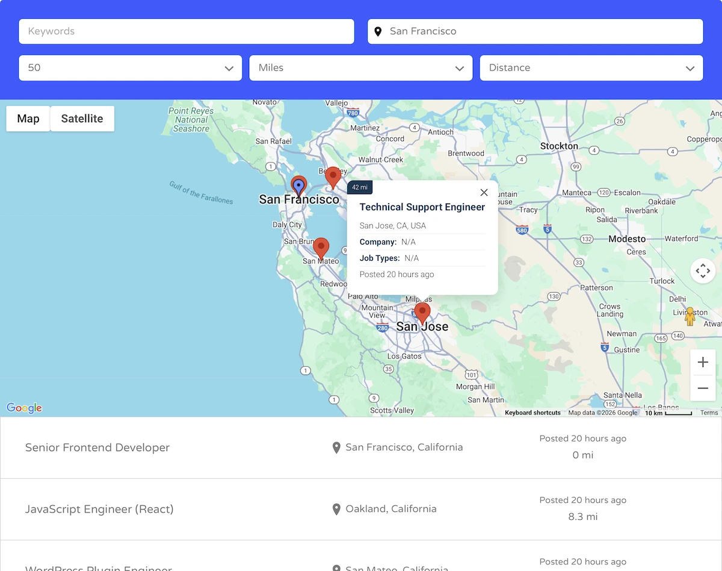722x571 pixels.
Task: Close the Technical Support Engineer popup
Action: [484, 192]
